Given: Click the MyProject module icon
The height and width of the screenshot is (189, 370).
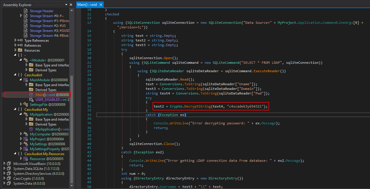Looking at the screenshot, I should 26,139.
